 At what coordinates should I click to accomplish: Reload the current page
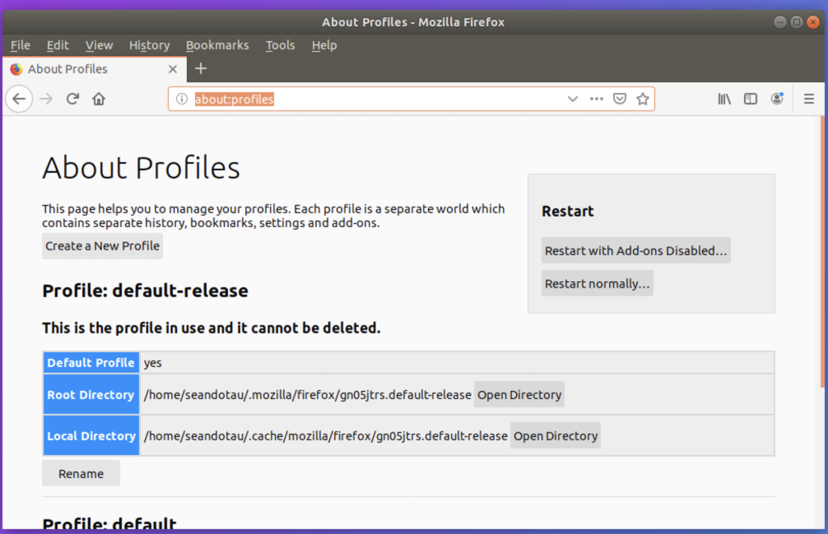tap(72, 99)
